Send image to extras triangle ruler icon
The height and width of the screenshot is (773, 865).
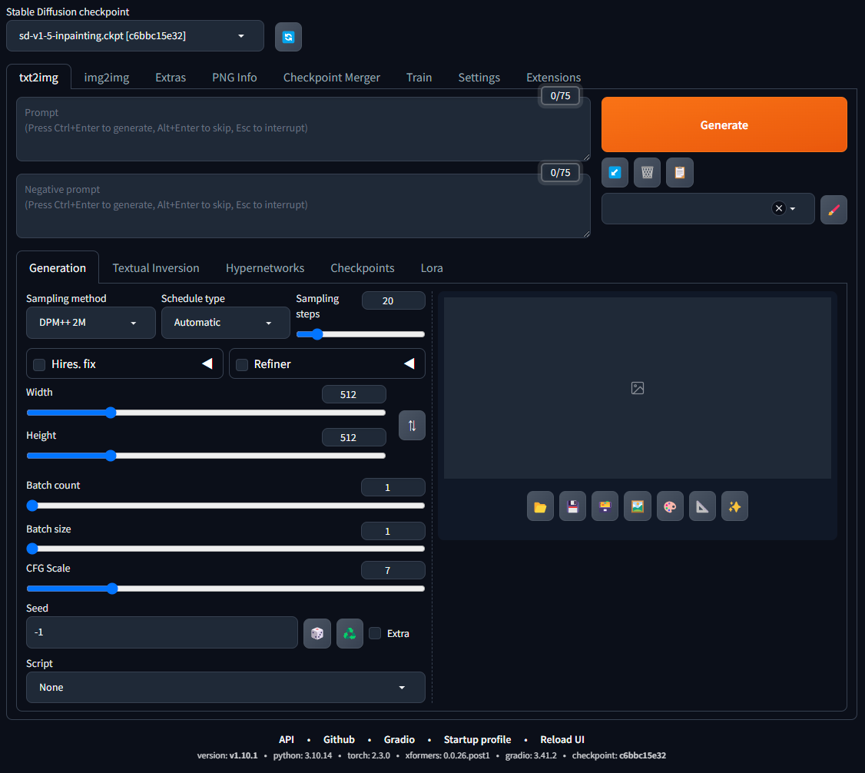coord(702,506)
